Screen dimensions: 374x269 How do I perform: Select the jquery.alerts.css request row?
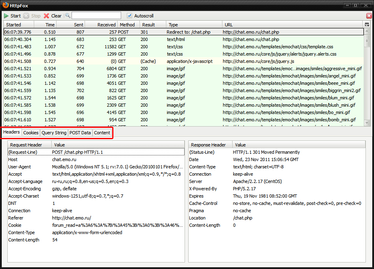point(184,54)
